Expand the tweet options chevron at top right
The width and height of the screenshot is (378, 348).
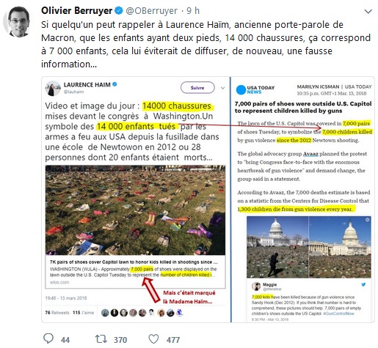pos(368,11)
